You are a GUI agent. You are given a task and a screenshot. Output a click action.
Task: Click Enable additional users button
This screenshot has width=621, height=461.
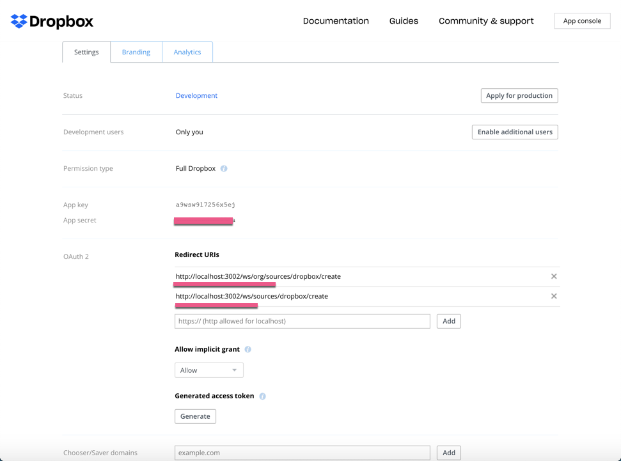tap(515, 132)
